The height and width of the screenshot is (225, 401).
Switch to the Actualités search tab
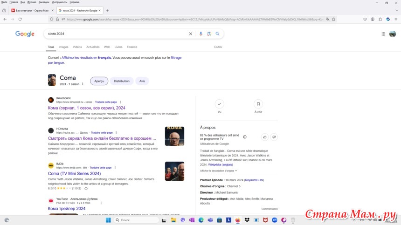pos(93,47)
